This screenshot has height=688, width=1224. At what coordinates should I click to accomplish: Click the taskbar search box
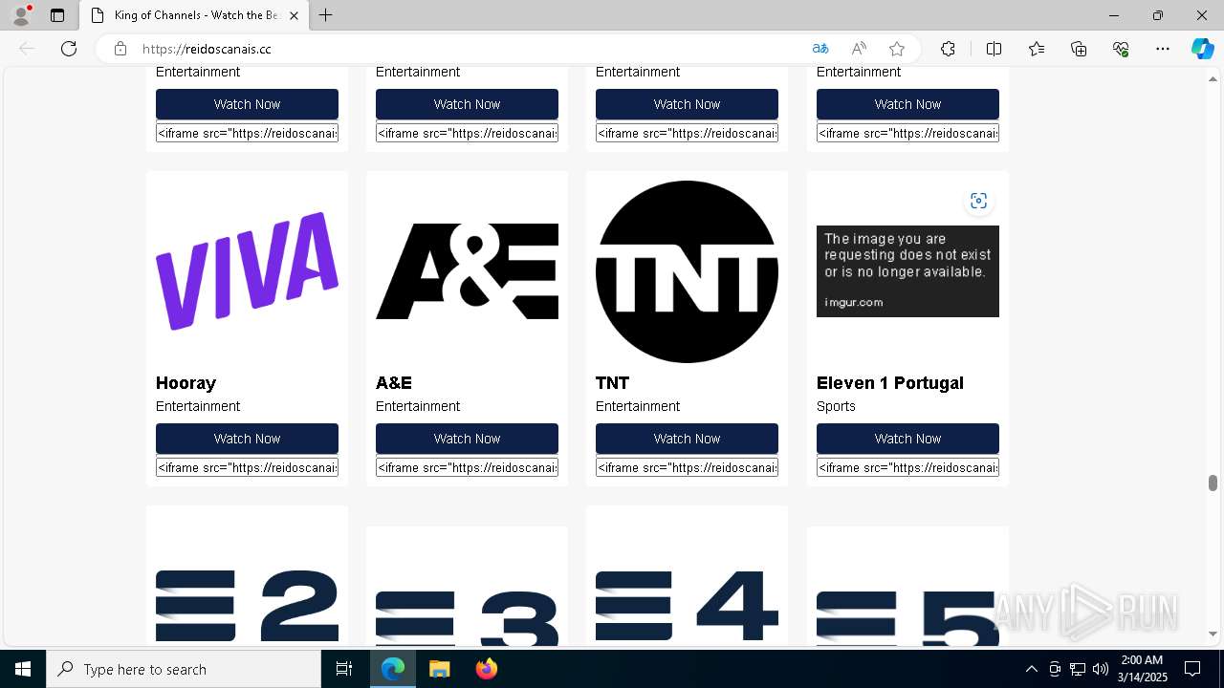click(x=184, y=669)
